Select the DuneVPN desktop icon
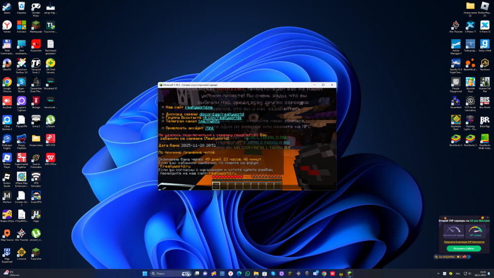This screenshot has height=278, width=494. coord(36,197)
